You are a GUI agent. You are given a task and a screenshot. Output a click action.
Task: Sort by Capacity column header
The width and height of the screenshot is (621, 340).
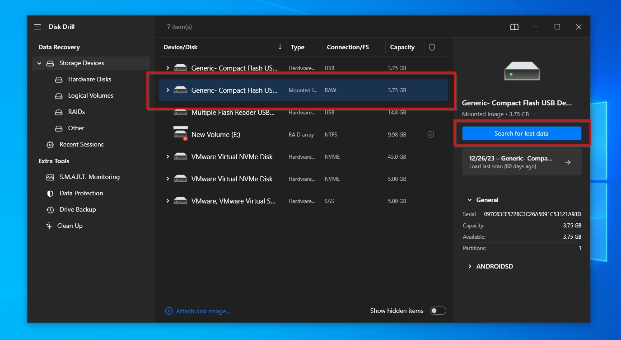402,47
